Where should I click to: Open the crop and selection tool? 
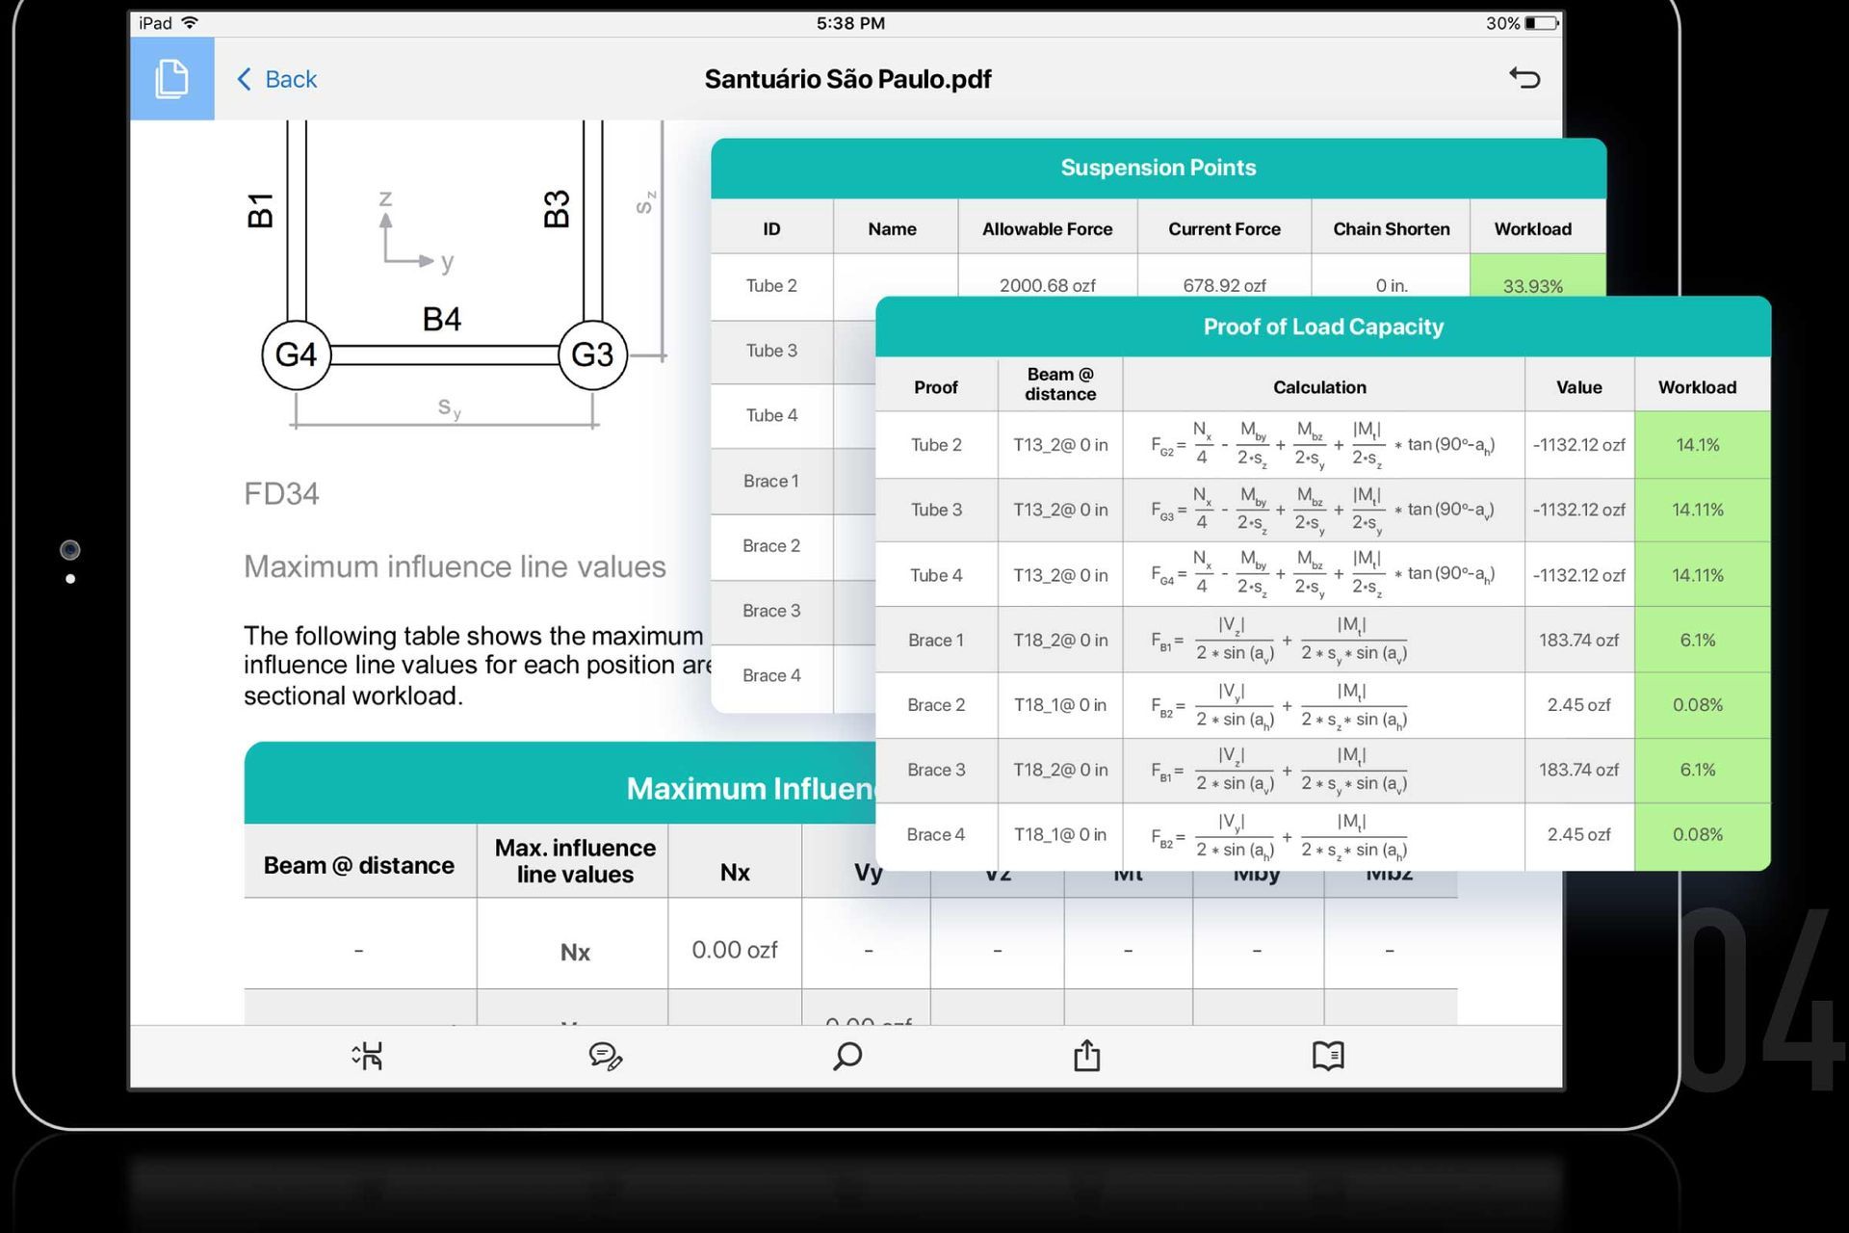[367, 1056]
